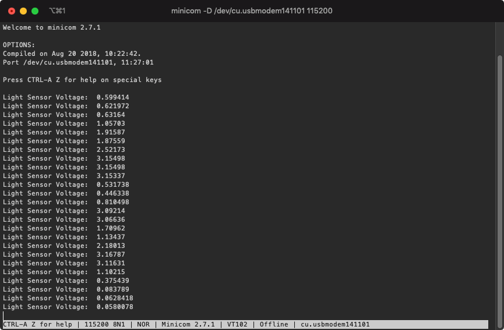Click the voltage reading 3.06636
Image resolution: width=504 pixels, height=330 pixels.
point(111,219)
